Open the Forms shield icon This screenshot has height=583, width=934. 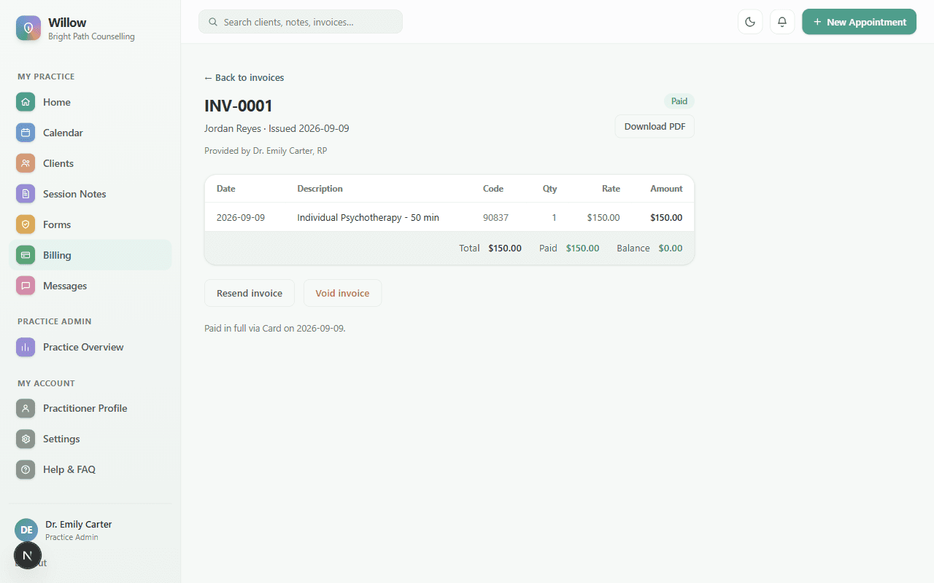pos(26,224)
